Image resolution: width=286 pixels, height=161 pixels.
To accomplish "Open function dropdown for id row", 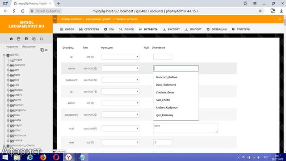I will tap(120, 57).
